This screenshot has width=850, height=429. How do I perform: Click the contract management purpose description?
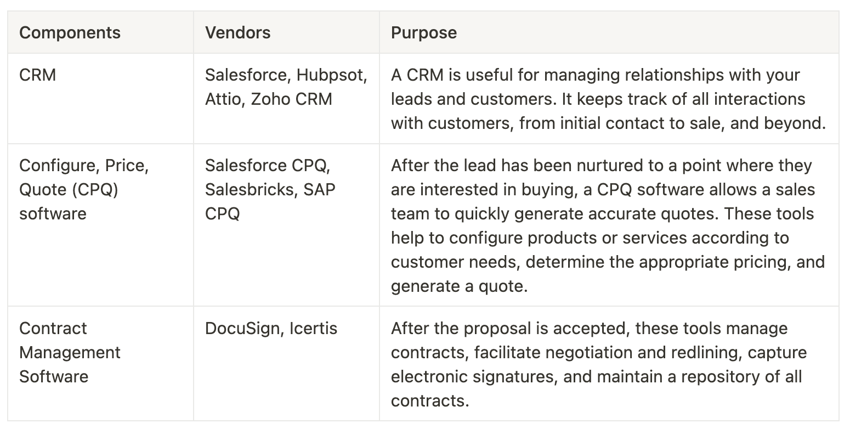598,364
